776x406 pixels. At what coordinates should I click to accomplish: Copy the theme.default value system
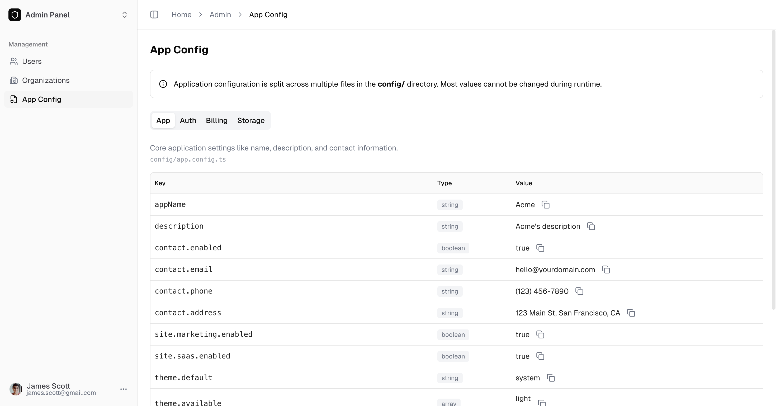(551, 378)
